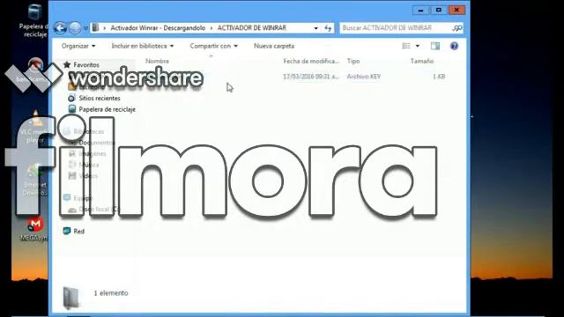The image size is (564, 317).
Task: Click the file date '17/03/2016' cell
Action: [x=311, y=77]
